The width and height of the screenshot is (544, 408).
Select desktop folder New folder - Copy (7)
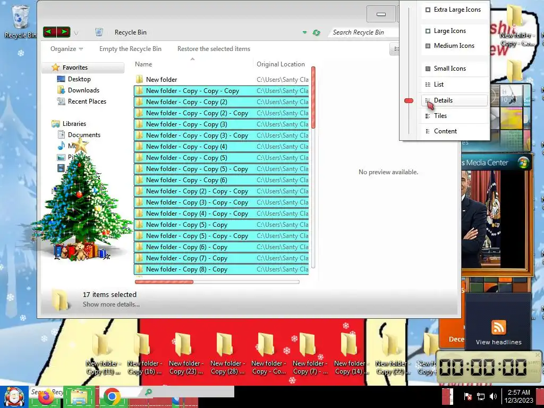tap(309, 353)
